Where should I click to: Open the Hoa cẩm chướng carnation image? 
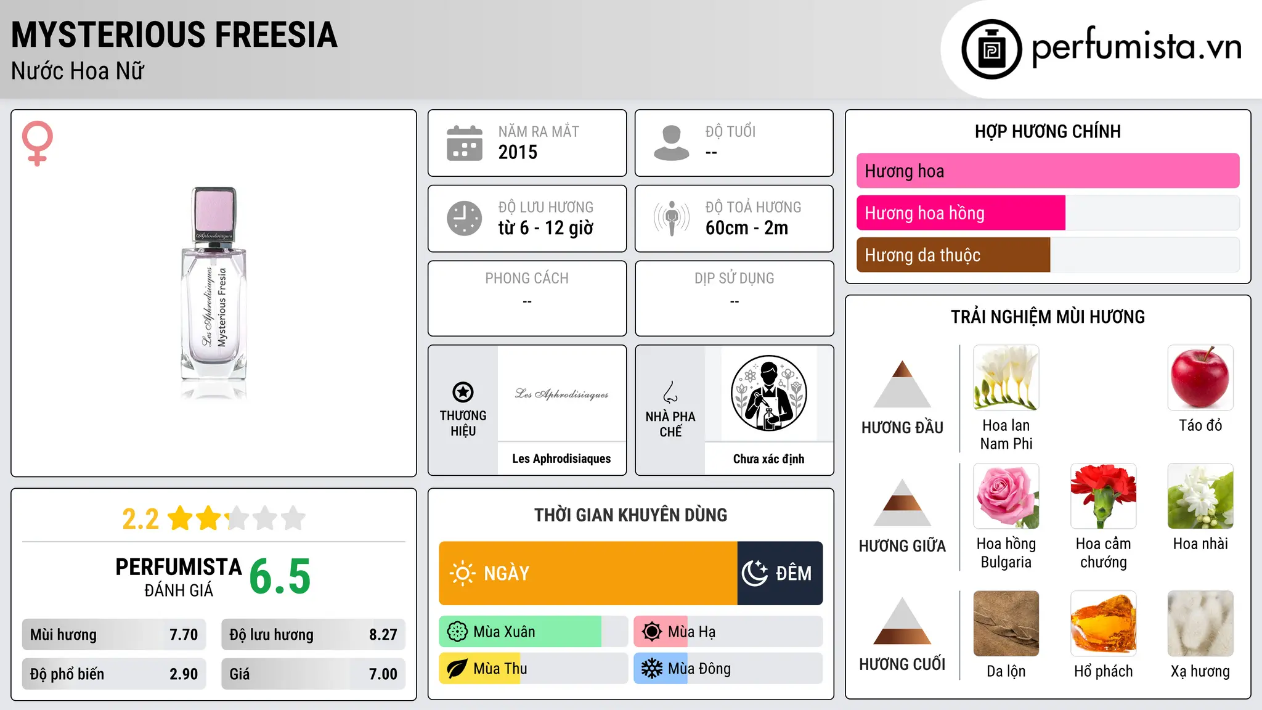[1104, 496]
